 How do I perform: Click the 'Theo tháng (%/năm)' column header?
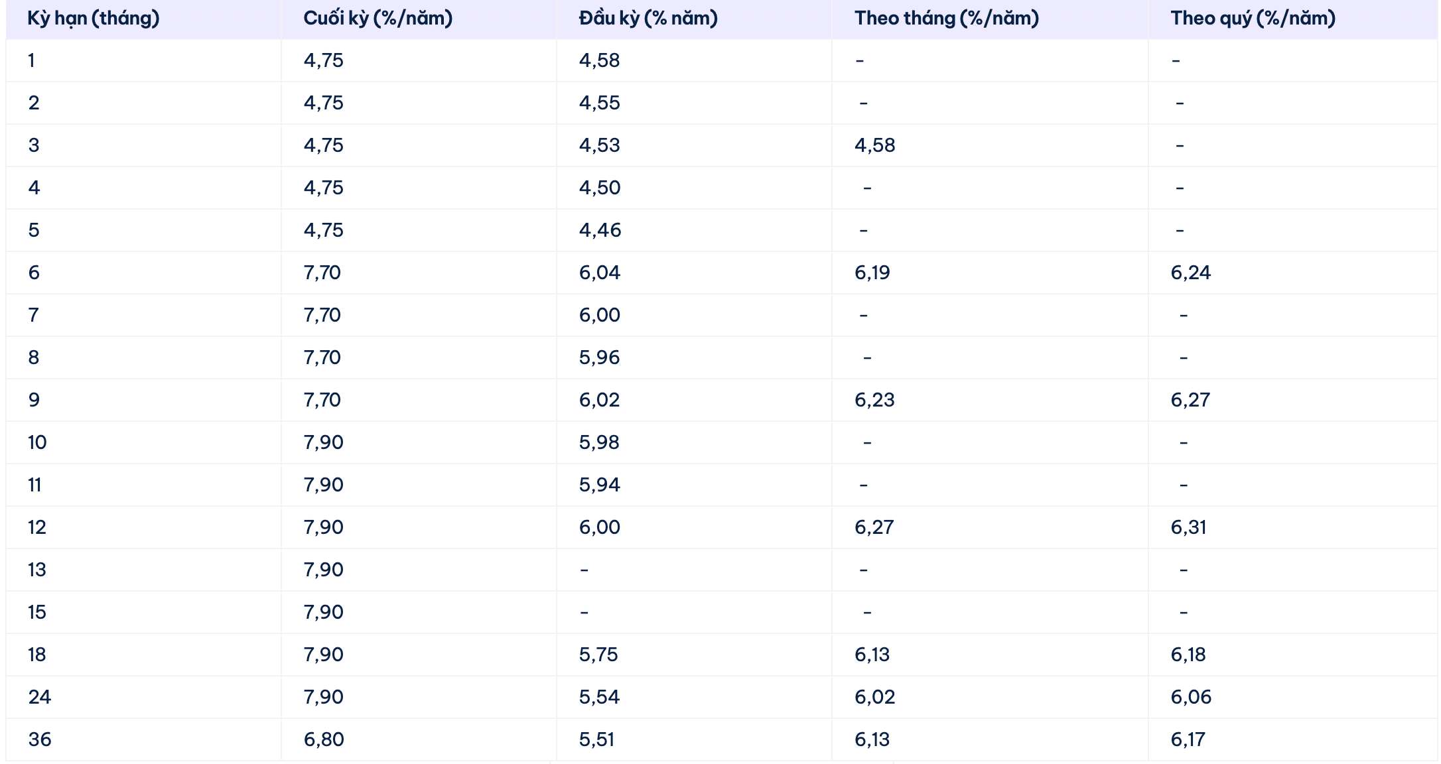tap(946, 19)
